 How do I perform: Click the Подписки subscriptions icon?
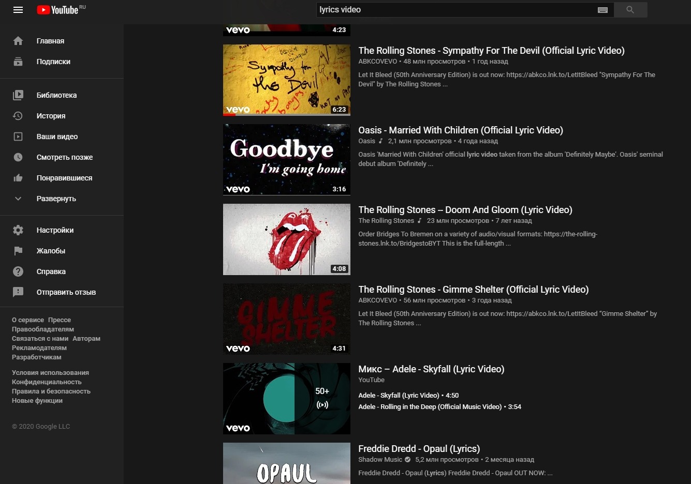tap(18, 62)
